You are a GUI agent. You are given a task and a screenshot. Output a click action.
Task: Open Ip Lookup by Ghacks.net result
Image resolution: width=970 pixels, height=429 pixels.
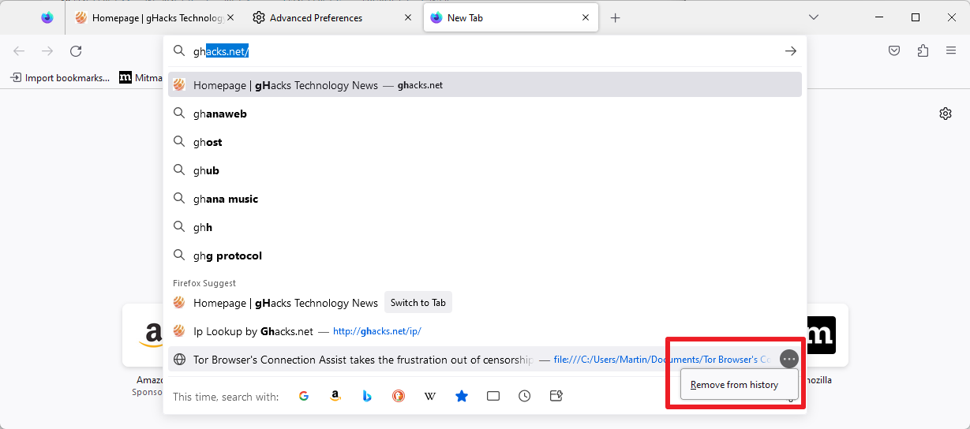[485, 331]
